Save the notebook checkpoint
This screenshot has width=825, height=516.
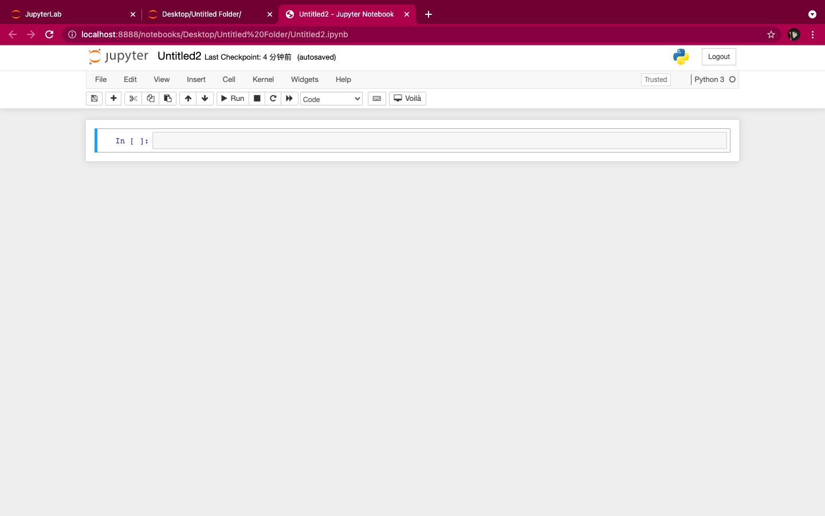(x=94, y=98)
